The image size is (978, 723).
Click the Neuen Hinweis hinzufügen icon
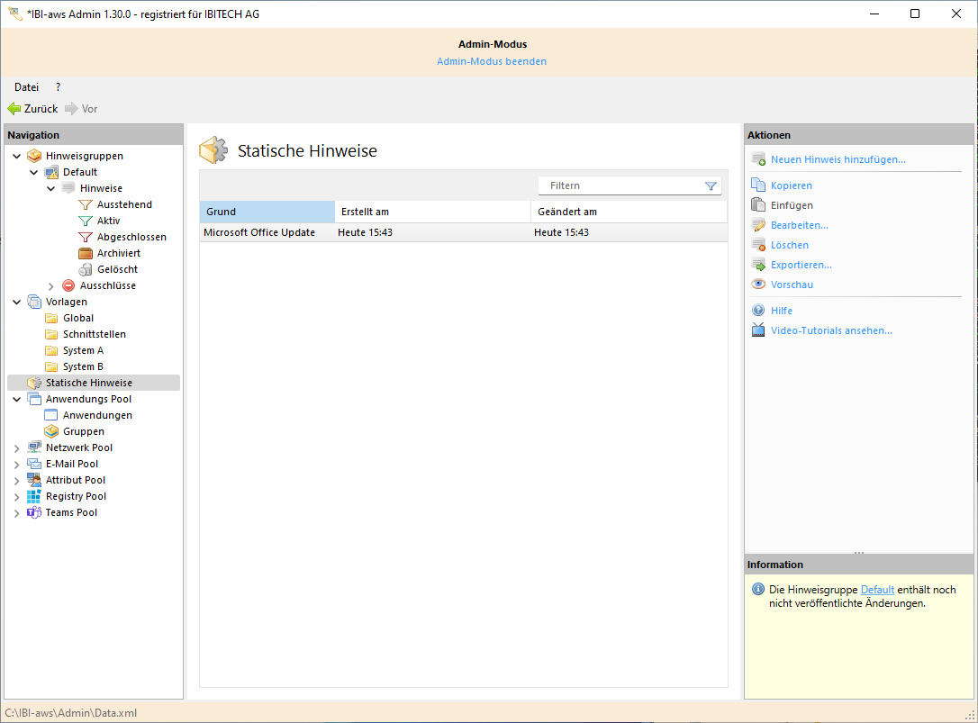tap(758, 159)
